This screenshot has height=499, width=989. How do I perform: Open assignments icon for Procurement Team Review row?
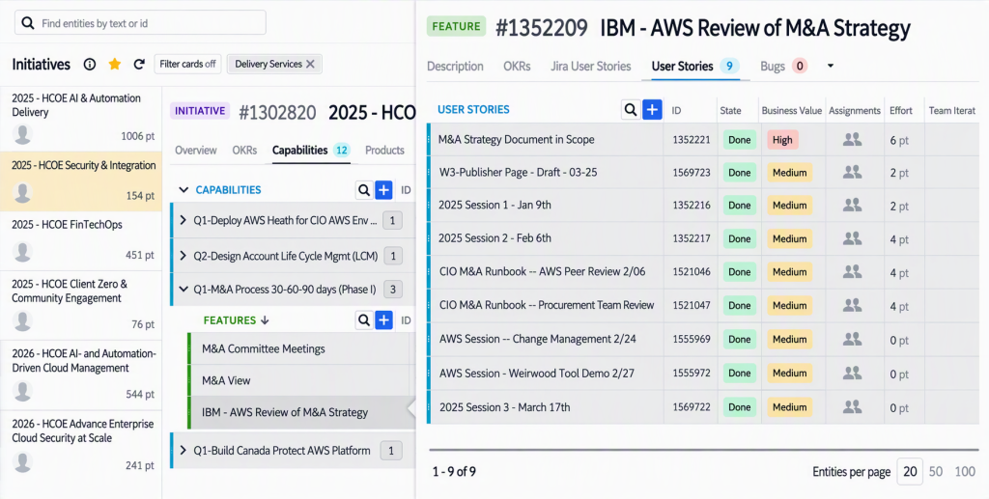(852, 304)
